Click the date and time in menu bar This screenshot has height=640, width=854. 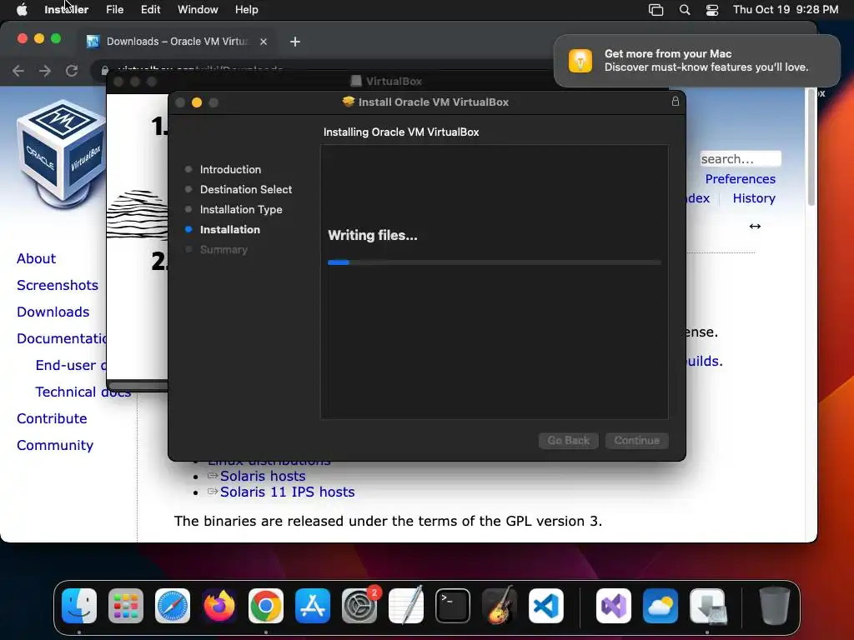[x=786, y=10]
